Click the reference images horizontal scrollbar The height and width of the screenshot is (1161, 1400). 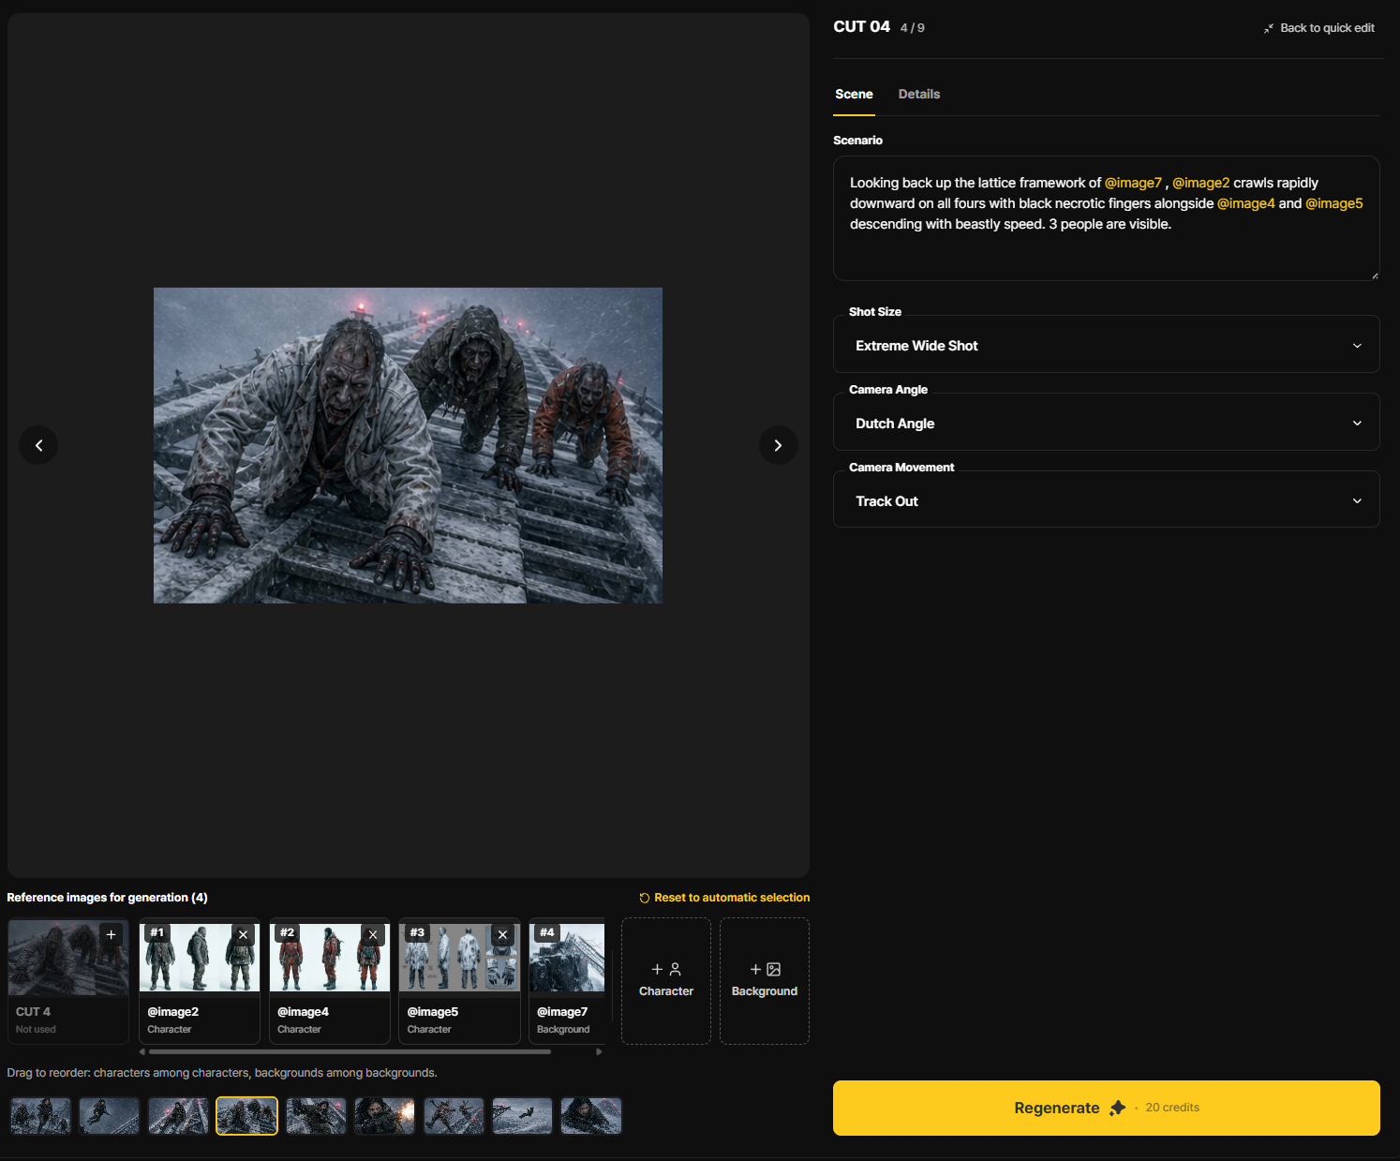(x=350, y=1051)
